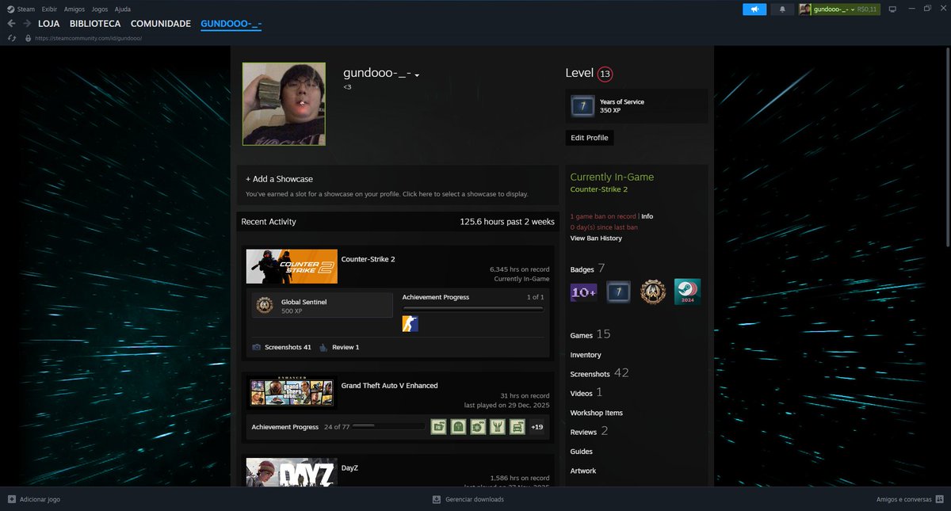The width and height of the screenshot is (951, 511).
Task: Click the padlock icon beside the URL
Action: pyautogui.click(x=28, y=38)
